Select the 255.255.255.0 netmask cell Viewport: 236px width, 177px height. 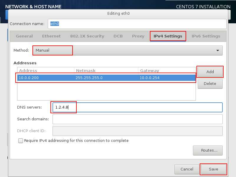[x=106, y=78]
